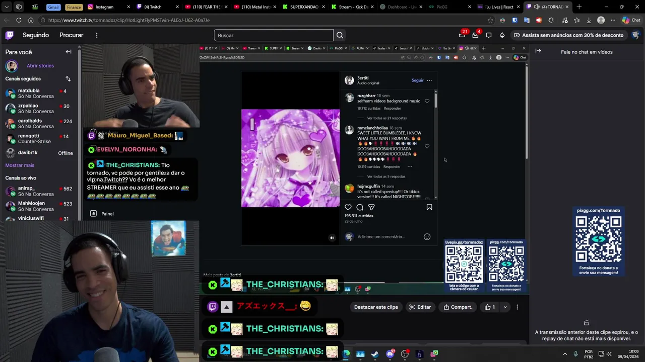Collapse the chat panel arrow

coord(538,51)
